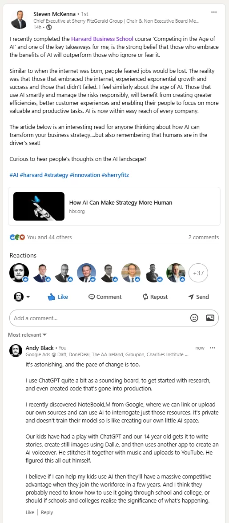
Task: Open the HBR article thumbnail with butterfly
Action: (x=39, y=206)
